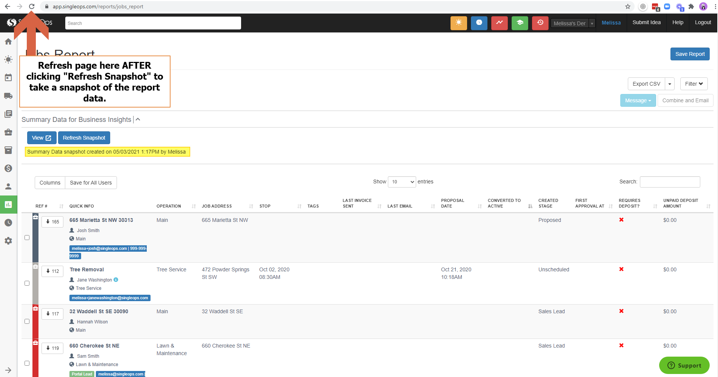The width and height of the screenshot is (718, 377).
Task: Click the table Search input field
Action: (670, 182)
